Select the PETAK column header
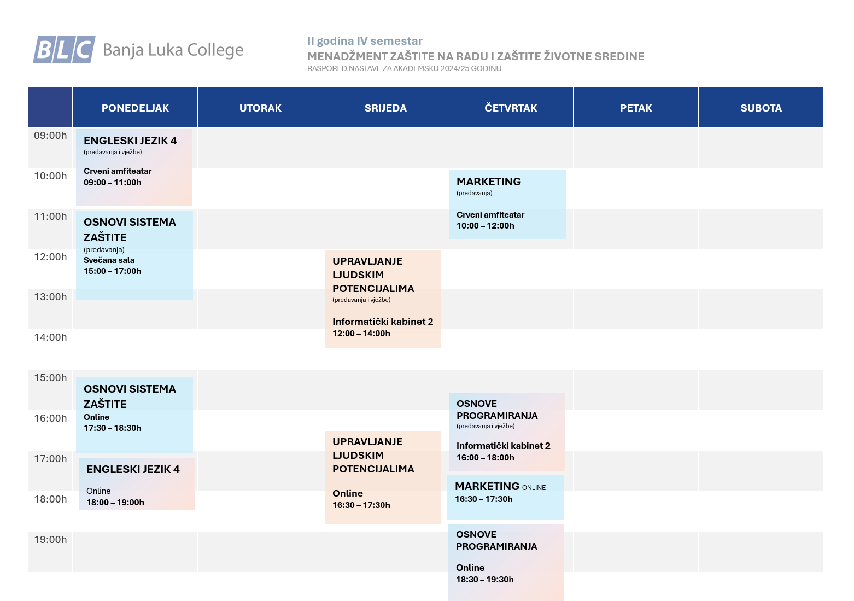 click(x=636, y=108)
